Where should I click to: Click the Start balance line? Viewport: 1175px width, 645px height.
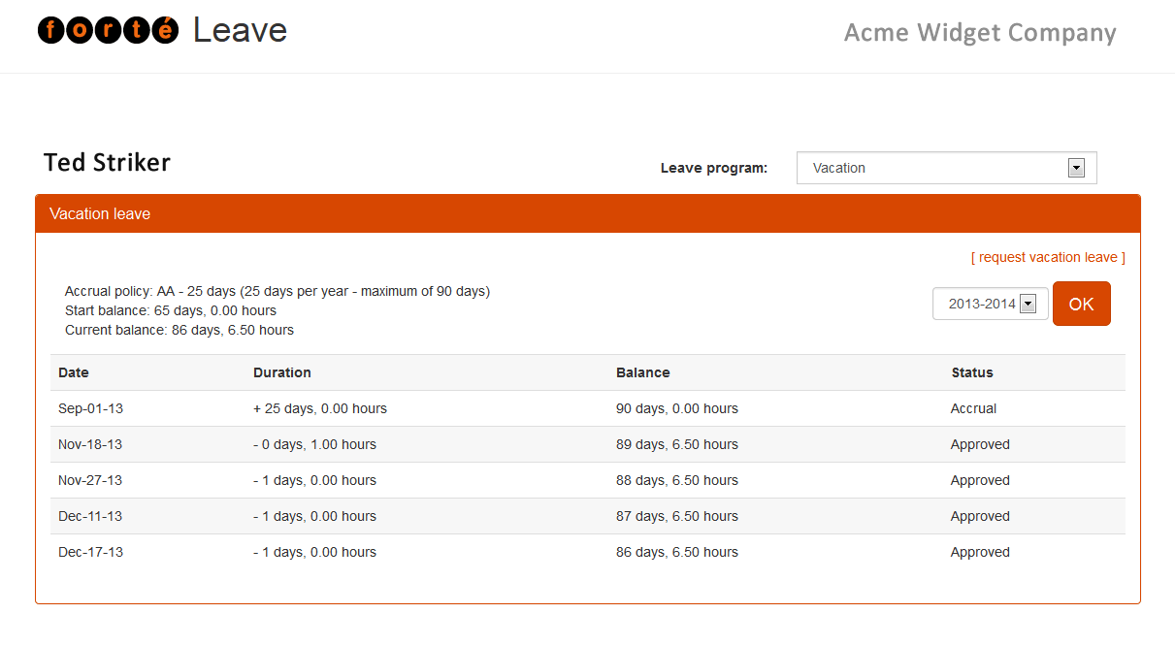171,310
